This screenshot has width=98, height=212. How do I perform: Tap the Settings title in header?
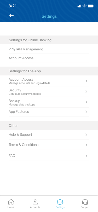49,16
